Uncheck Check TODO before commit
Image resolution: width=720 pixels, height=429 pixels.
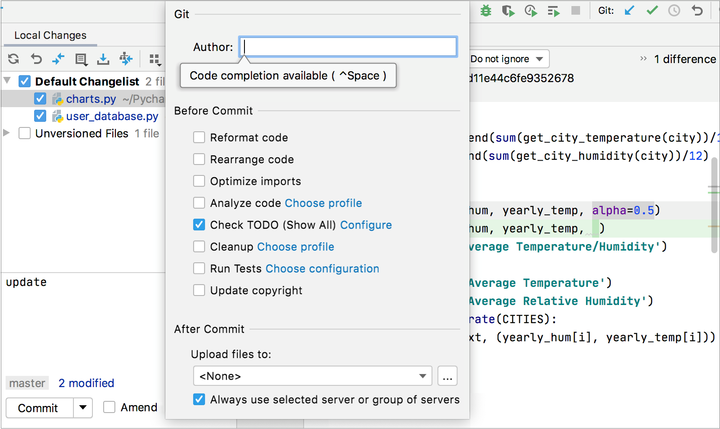(199, 225)
